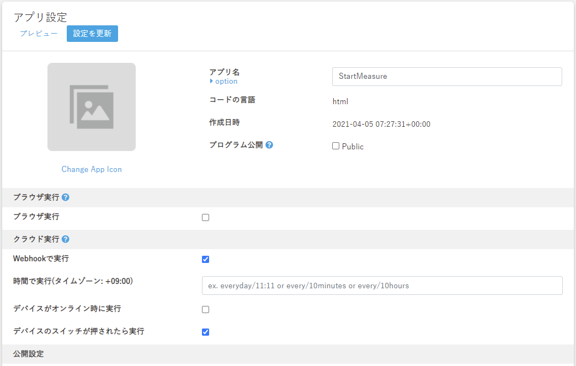Image resolution: width=576 pixels, height=366 pixels.
Task: Click the 'Public' label text
Action: click(353, 147)
